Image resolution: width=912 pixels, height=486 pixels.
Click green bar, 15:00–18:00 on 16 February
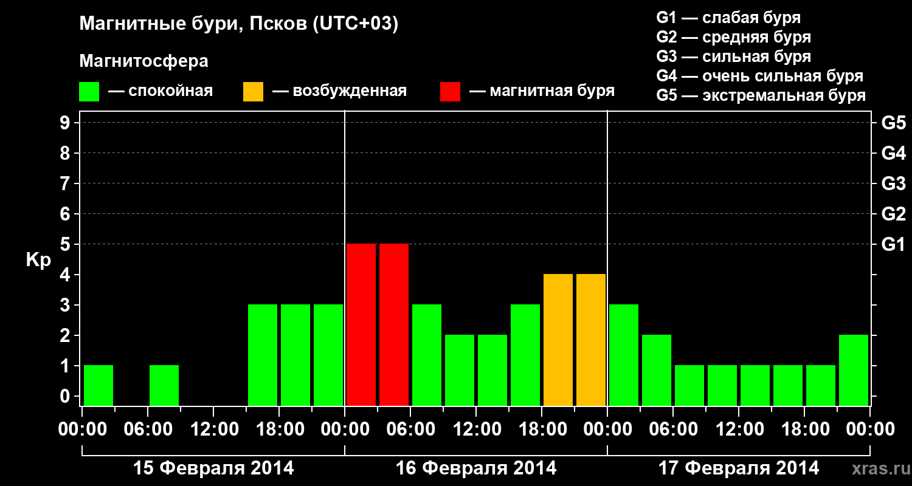(x=525, y=355)
